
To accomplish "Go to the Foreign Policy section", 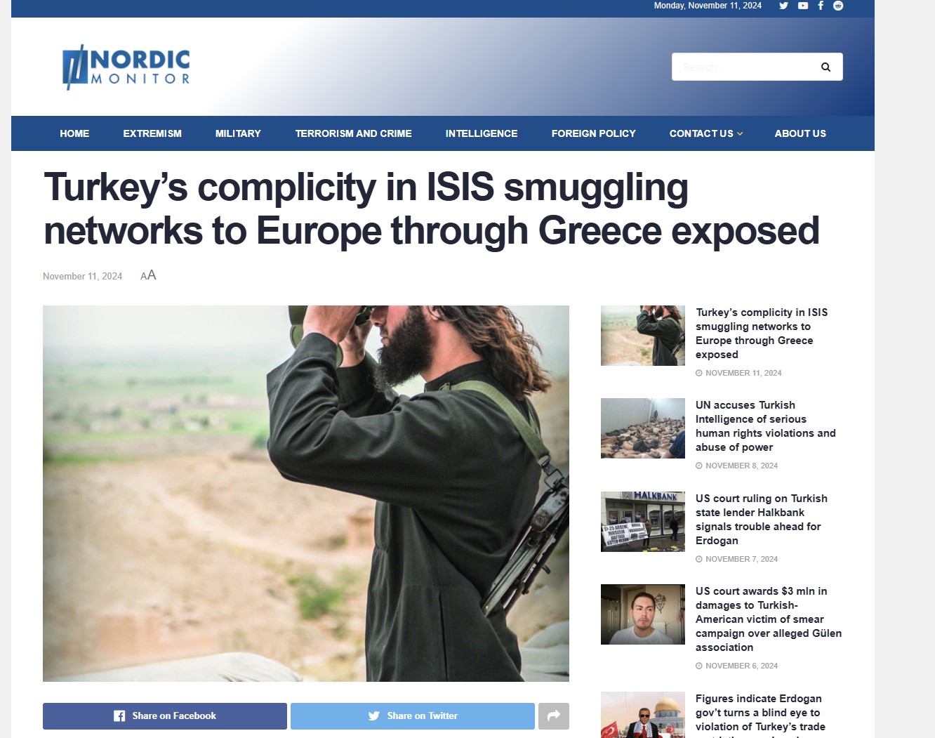I will 593,133.
